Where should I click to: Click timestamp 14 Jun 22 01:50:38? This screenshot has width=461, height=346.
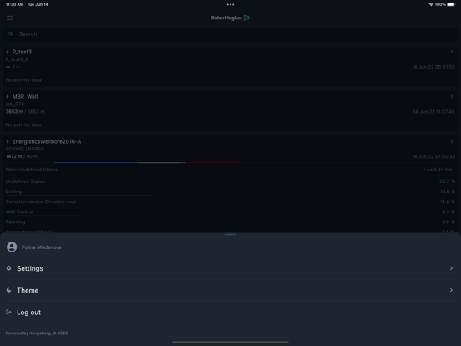coord(433,157)
